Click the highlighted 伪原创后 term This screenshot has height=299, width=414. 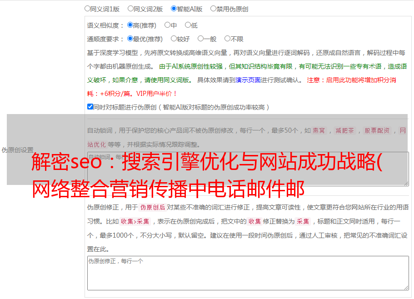(x=153, y=207)
